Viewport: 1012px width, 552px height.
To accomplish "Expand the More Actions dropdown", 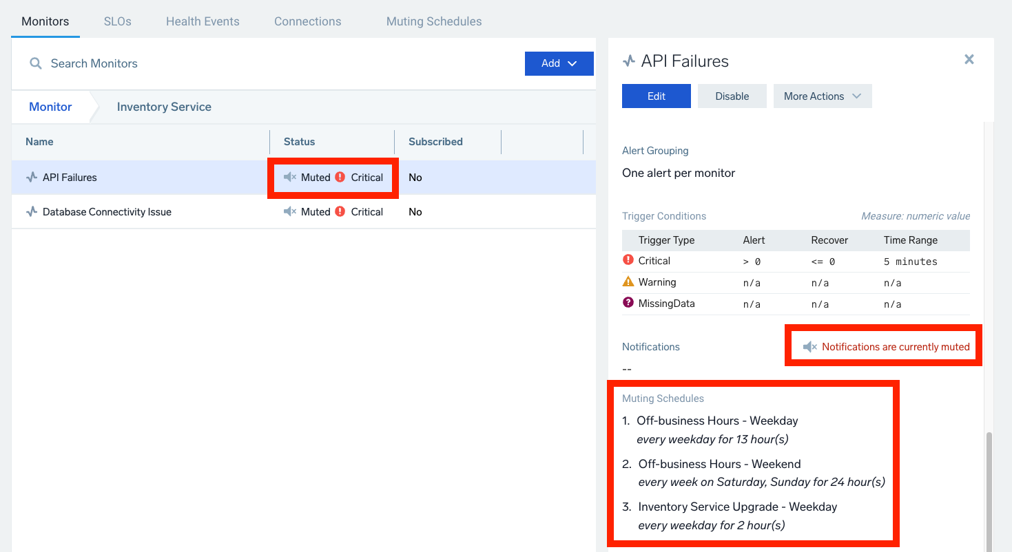I will pos(822,96).
